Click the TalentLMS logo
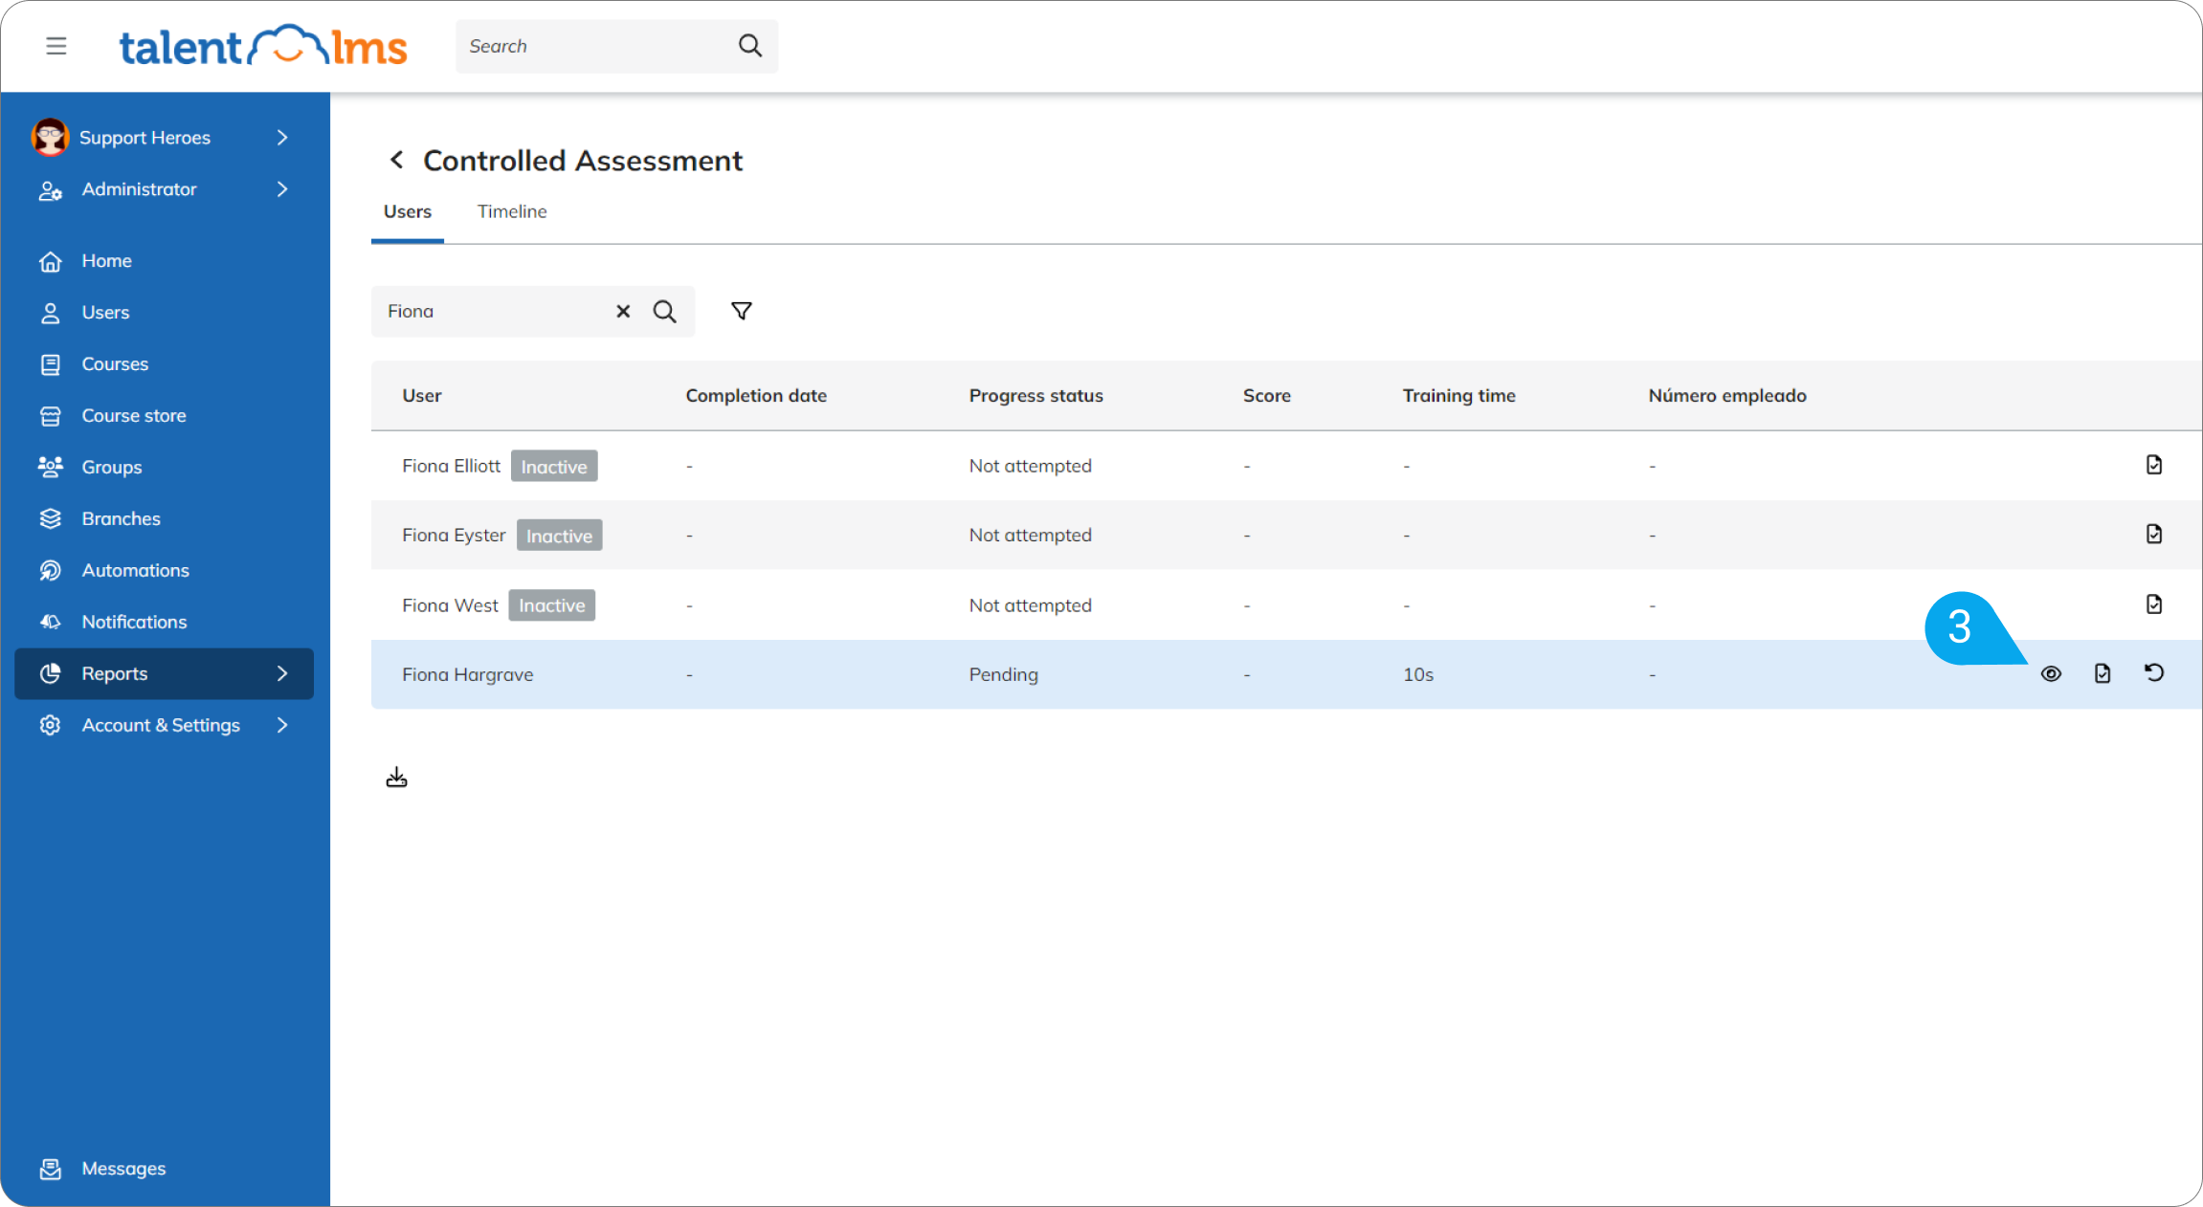Viewport: 2203px width, 1207px height. tap(263, 46)
